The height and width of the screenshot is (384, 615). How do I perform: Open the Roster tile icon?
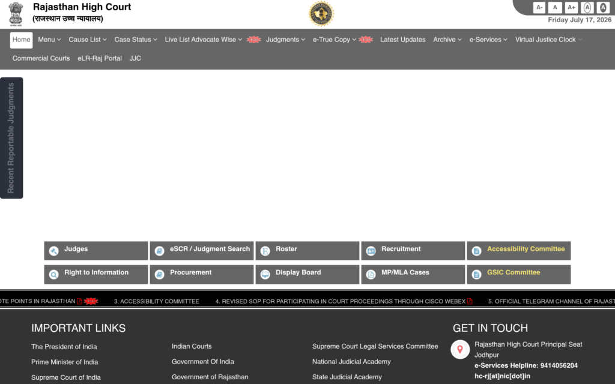click(265, 251)
